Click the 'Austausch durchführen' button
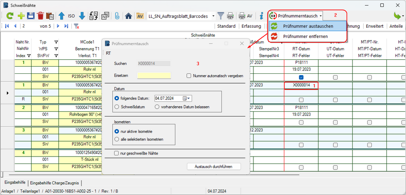Screen dimensions: 406x195 (x=214, y=166)
